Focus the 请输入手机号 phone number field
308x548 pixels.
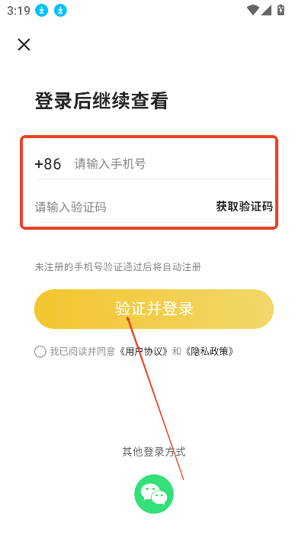[174, 164]
